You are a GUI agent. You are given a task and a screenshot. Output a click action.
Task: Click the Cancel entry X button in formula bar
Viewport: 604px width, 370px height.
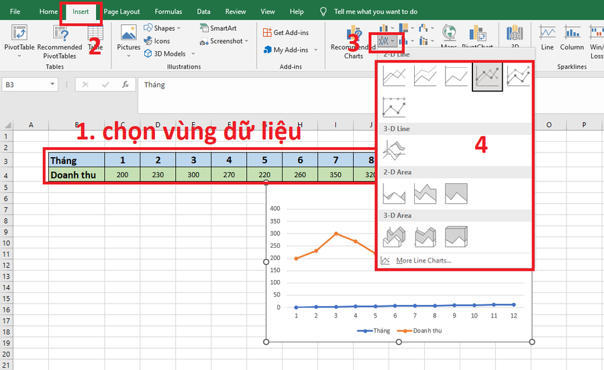[x=85, y=85]
